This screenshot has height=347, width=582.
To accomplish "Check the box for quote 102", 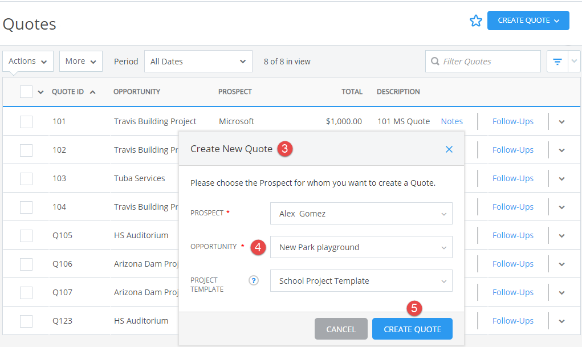I will tap(26, 150).
